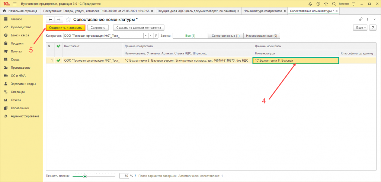Screen dimensions: 381x182
Task: Select Все (1) filter
Action: point(190,36)
